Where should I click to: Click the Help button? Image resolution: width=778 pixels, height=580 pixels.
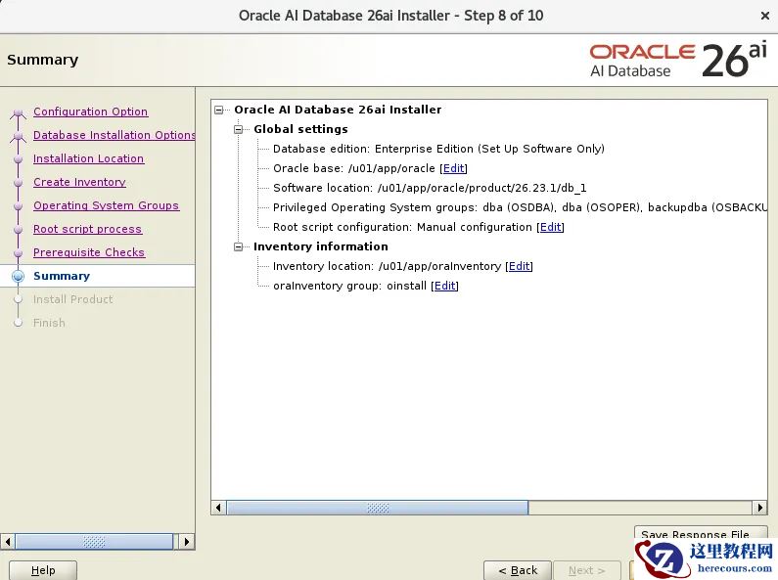tap(43, 570)
